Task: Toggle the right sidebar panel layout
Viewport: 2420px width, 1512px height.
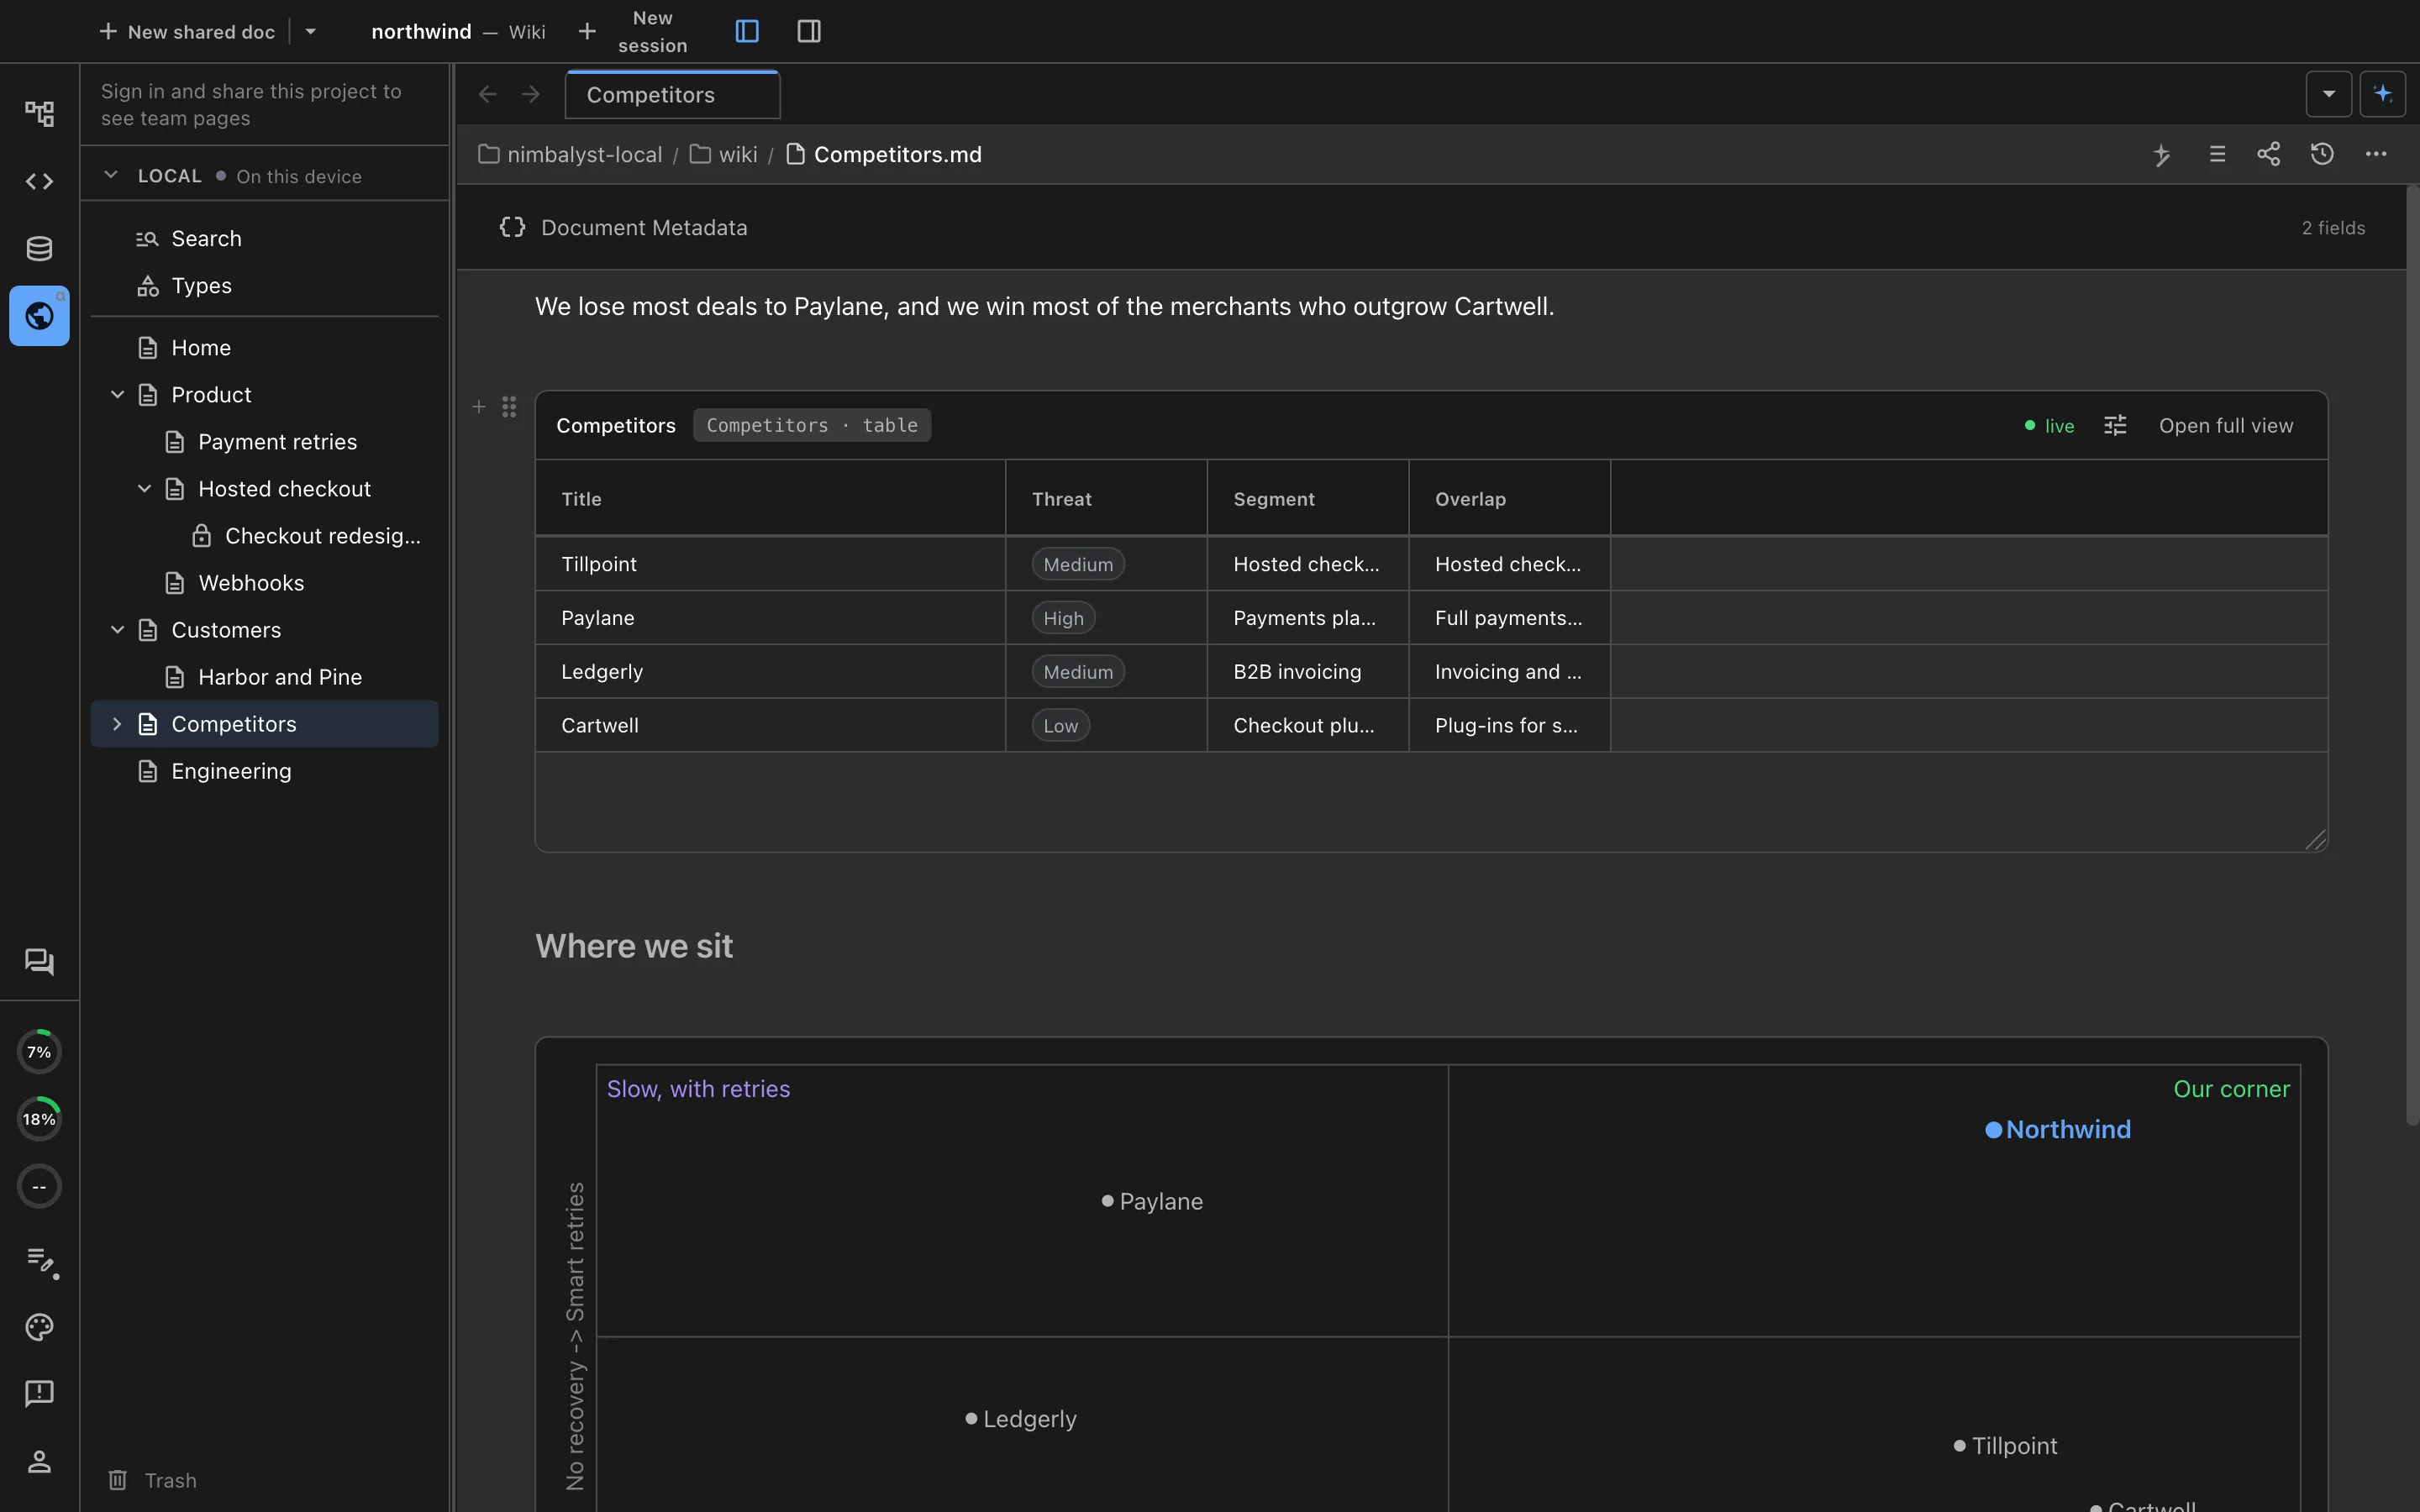Action: [x=809, y=31]
